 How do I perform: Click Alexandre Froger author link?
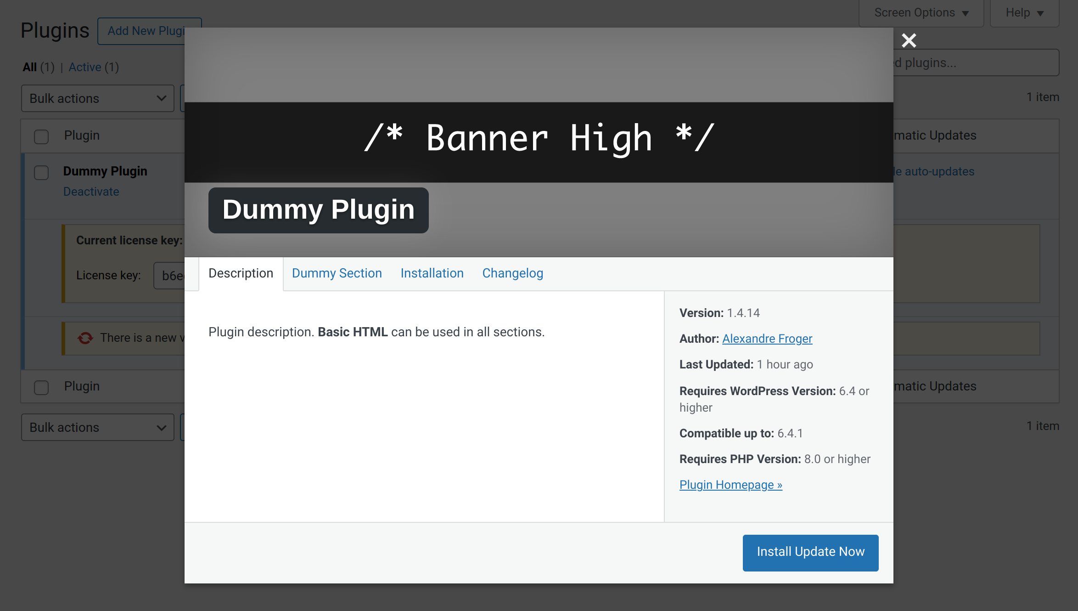(766, 339)
